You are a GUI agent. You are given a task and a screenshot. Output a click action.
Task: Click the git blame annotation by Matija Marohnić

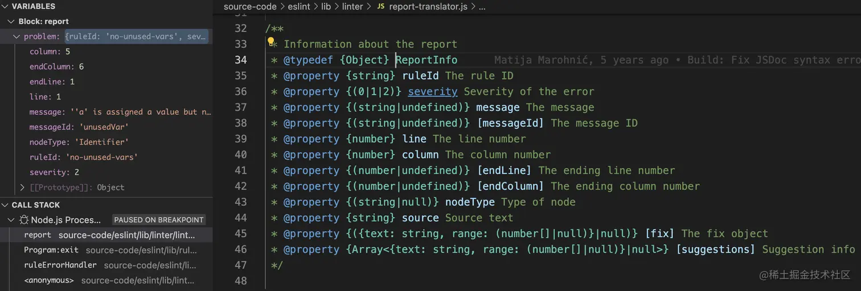pyautogui.click(x=678, y=60)
